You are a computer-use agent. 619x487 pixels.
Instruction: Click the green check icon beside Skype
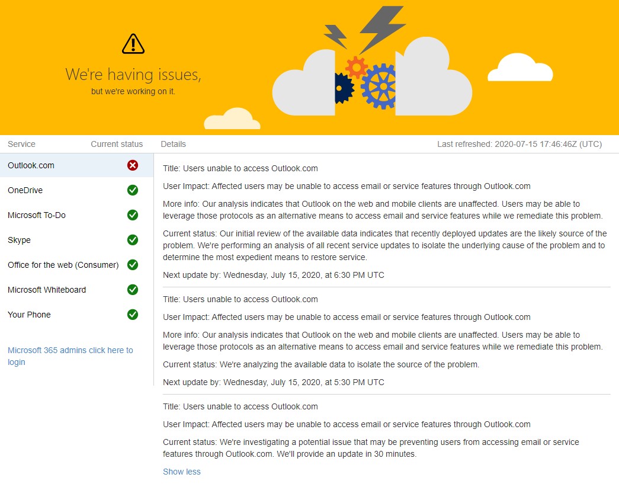point(133,240)
